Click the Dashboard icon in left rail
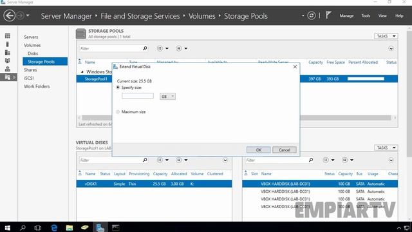 (8, 36)
